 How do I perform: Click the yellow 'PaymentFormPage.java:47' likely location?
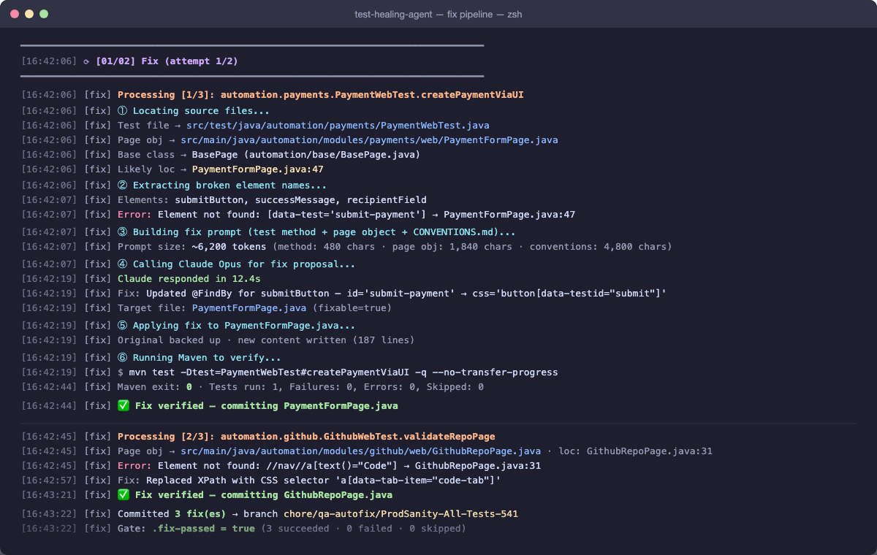click(258, 169)
